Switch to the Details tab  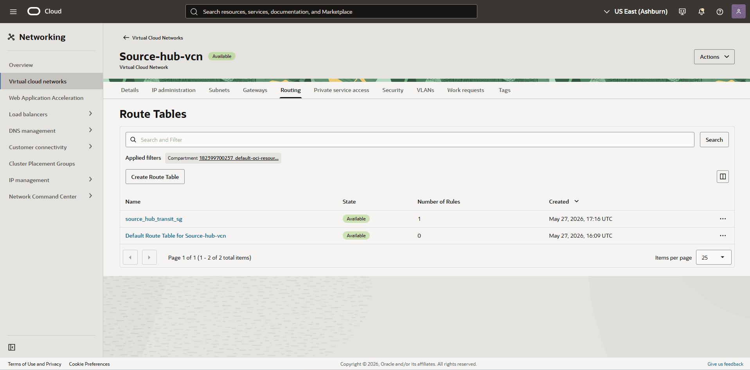coord(130,90)
